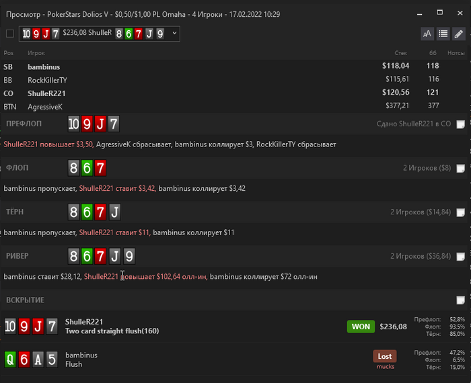471x383 pixels.
Task: Click the Lost badge for bambinus
Action: coord(385,356)
